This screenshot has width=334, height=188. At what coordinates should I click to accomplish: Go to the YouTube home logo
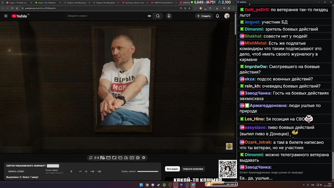click(x=19, y=16)
